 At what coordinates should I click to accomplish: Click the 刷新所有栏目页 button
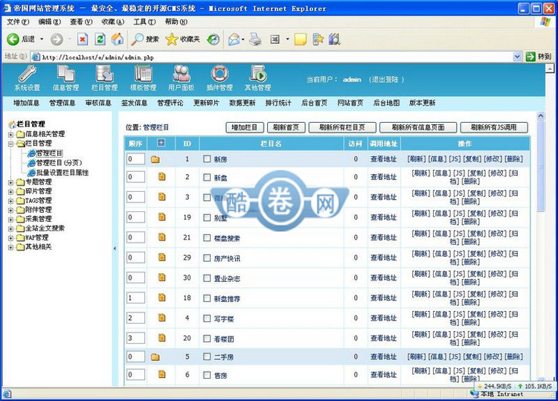(x=342, y=127)
